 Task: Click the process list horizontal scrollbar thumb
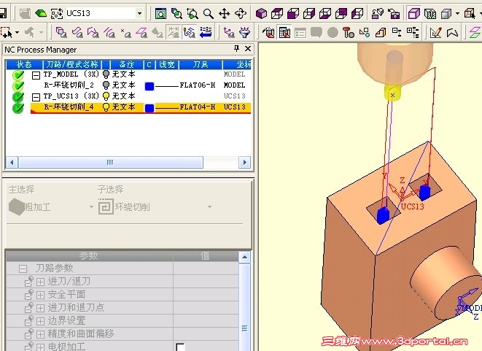coord(111,162)
